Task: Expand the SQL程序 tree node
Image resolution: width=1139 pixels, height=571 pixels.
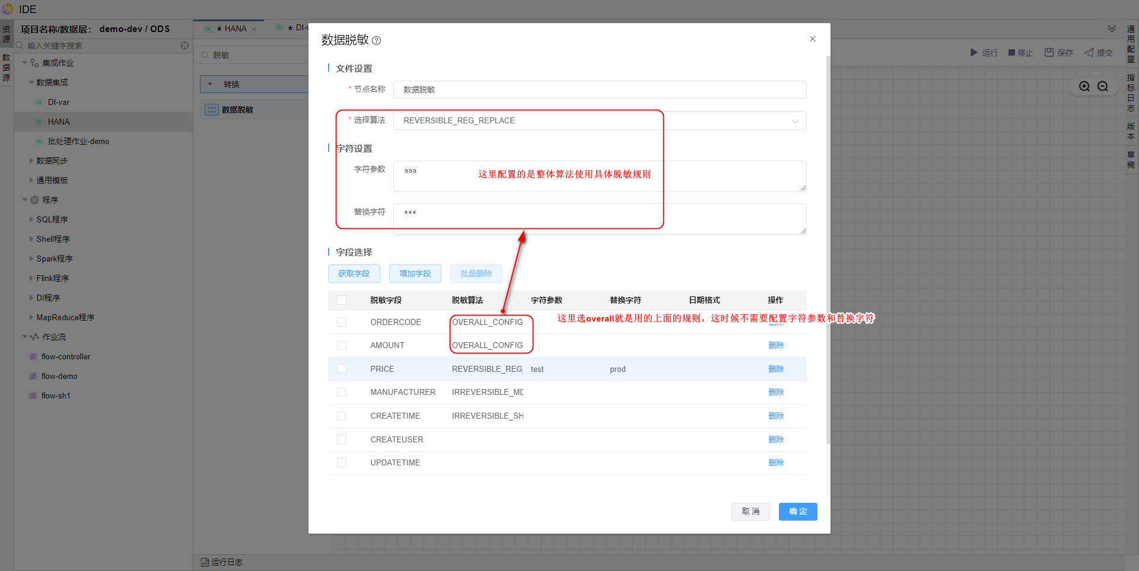Action: (31, 219)
